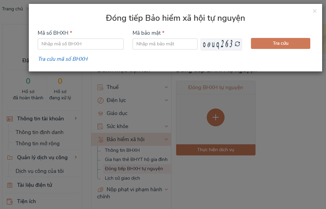Image resolution: width=326 pixels, height=209 pixels.
Task: Toggle Quản lý dịch vụ công arrow
Action: (76, 157)
